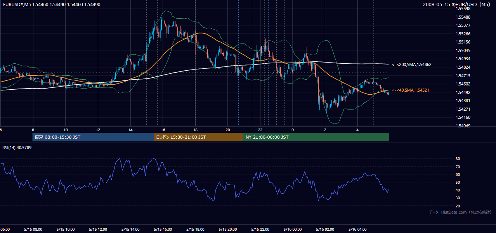Click price axis label 1.54602
496x233 pixels.
tap(463, 84)
